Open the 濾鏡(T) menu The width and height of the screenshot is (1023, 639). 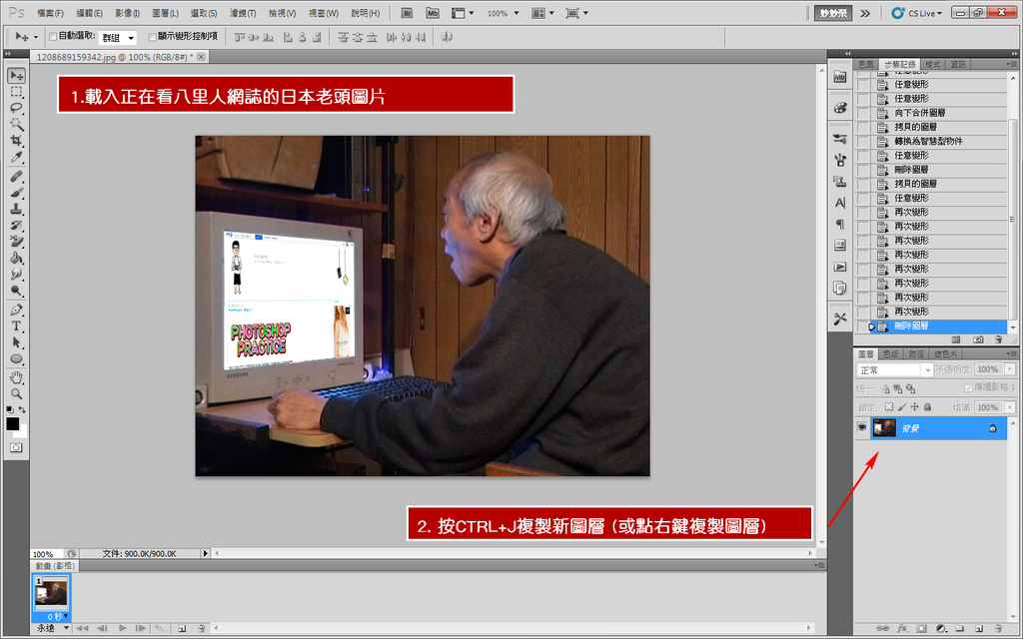coord(241,13)
